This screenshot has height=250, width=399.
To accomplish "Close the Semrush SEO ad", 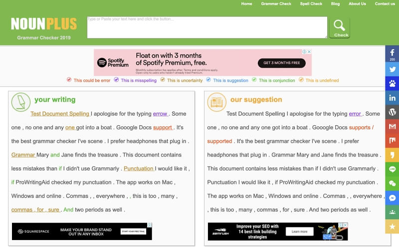I will [x=345, y=225].
